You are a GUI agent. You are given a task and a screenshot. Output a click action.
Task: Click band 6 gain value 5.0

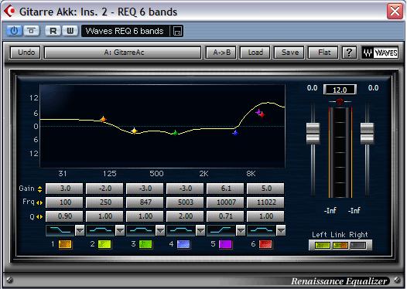[265, 189]
